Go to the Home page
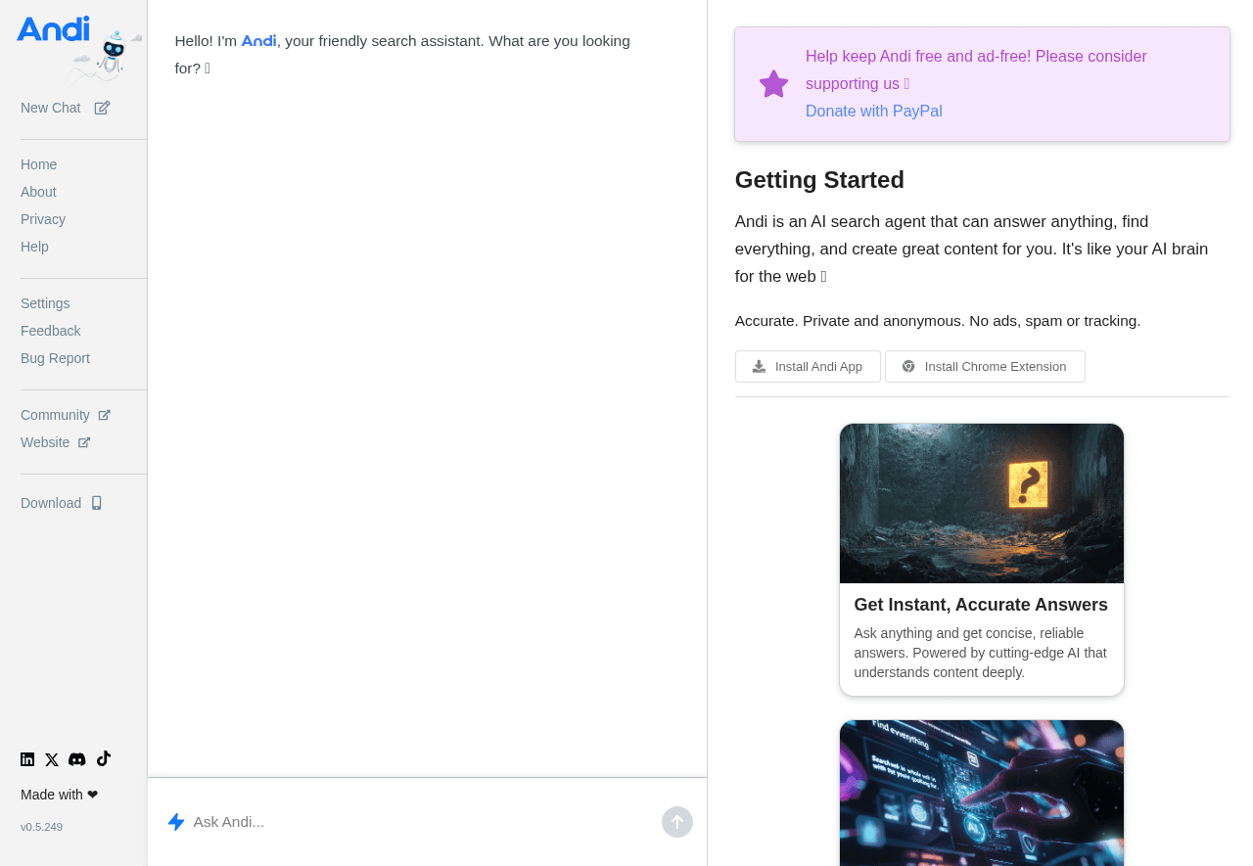1253x866 pixels. click(x=38, y=164)
